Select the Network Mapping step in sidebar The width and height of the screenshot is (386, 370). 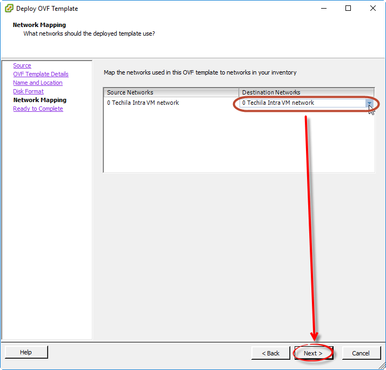[x=40, y=100]
